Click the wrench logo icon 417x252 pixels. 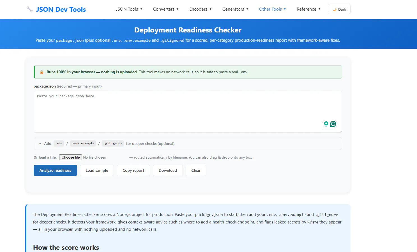(29, 9)
